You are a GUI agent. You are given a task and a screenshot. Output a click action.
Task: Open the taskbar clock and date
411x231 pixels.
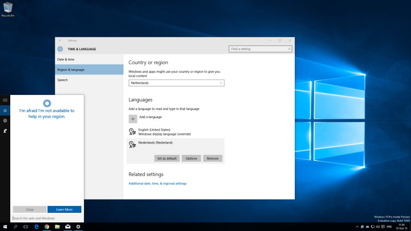[401, 227]
